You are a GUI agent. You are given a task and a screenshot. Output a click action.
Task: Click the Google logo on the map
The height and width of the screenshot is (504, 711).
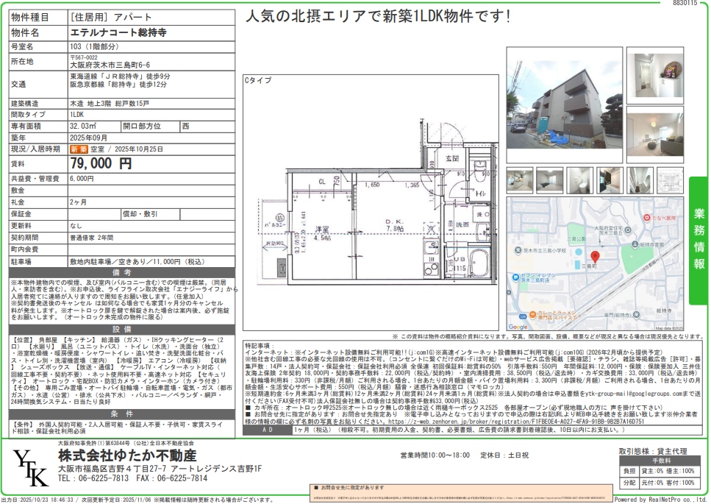518,327
